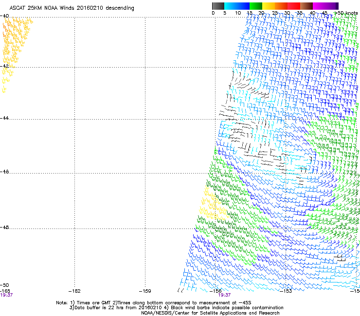Select the gray 0-5 knots legend segment
The height and width of the screenshot is (316, 360).
point(218,6)
